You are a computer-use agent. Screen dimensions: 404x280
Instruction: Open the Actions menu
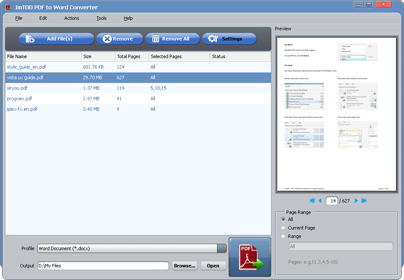coord(72,18)
